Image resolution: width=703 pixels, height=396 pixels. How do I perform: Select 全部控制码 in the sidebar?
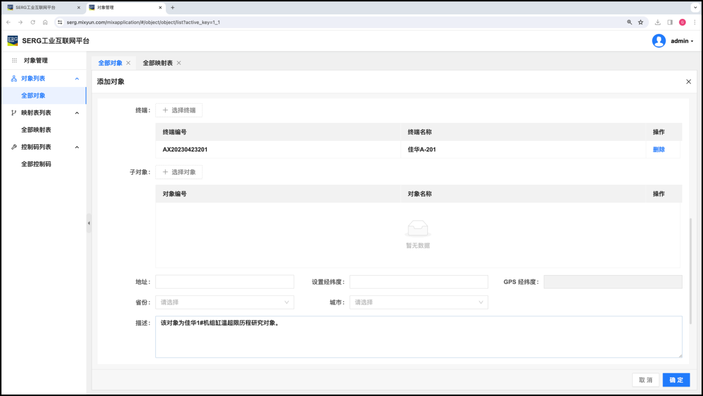pyautogui.click(x=36, y=164)
